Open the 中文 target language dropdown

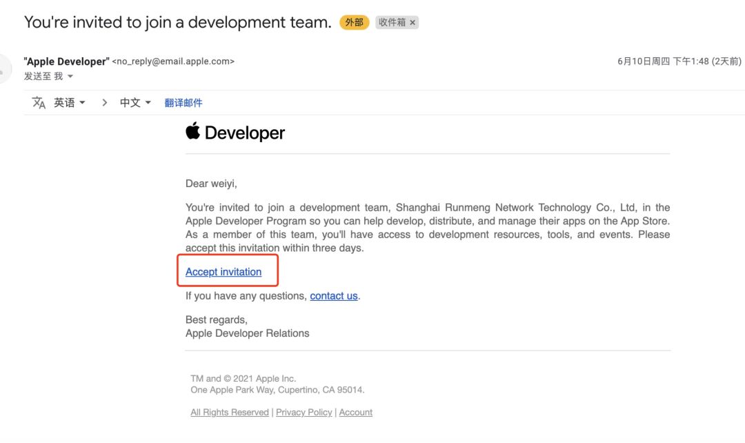(135, 103)
